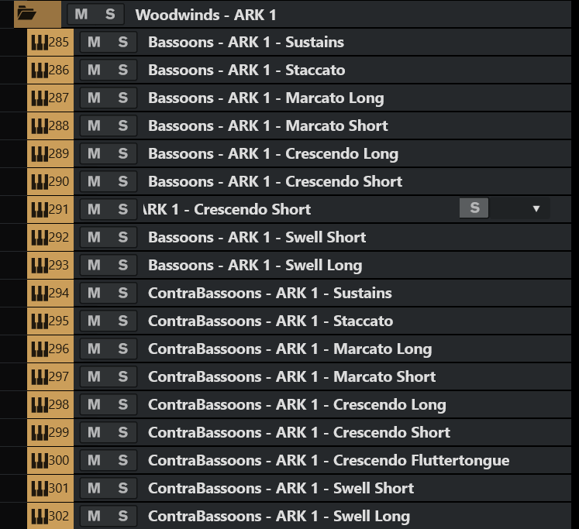Viewport: 579px width, 529px height.
Task: Click the MIDI keyboard icon of track 301
Action: [x=40, y=488]
